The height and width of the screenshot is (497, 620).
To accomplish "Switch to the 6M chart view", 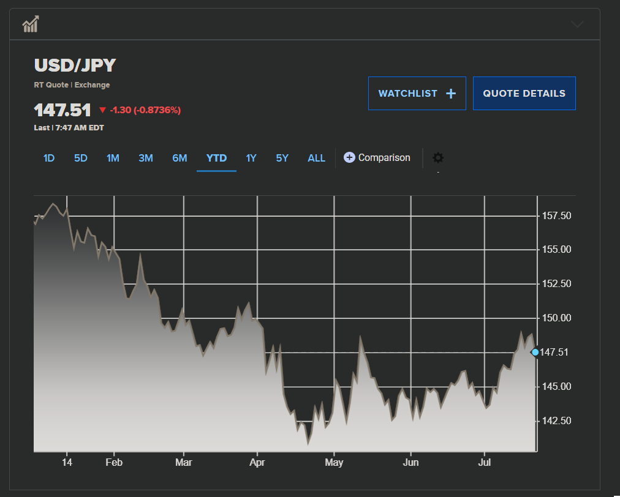I will [180, 158].
